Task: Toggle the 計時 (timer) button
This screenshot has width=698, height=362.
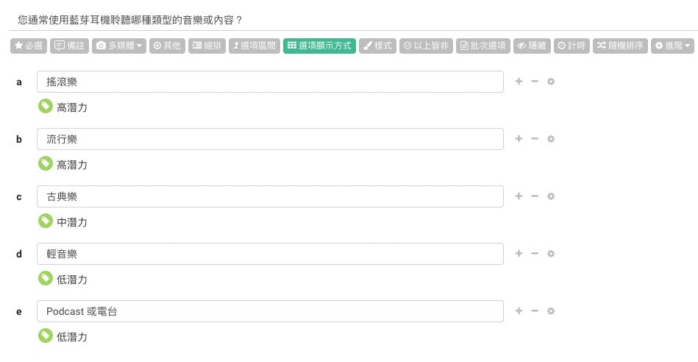Action: pos(571,46)
